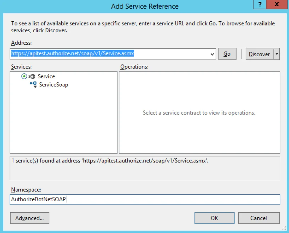Click the ServiceSoap contract icon
This screenshot has height=233, width=289.
33,85
